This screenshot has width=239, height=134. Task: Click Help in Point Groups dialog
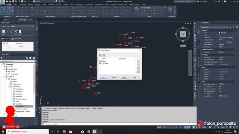tap(135, 77)
